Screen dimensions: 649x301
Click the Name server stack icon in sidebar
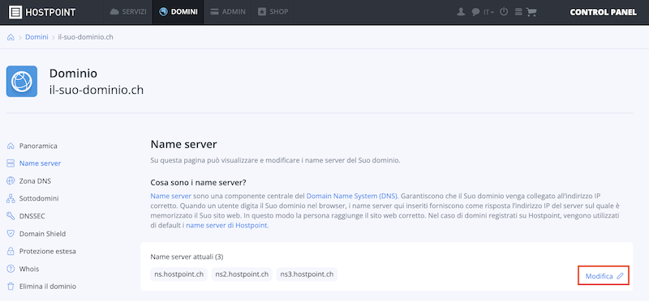pos(11,163)
